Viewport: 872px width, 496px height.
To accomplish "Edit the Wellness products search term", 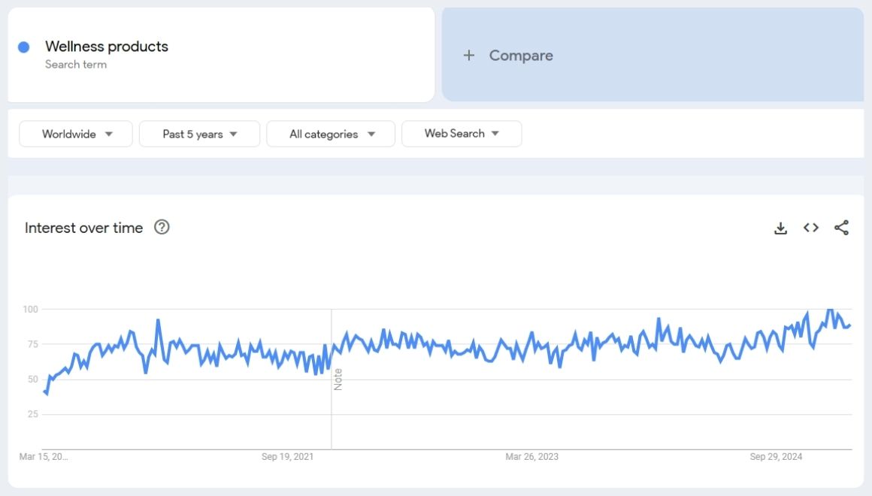I will (107, 47).
